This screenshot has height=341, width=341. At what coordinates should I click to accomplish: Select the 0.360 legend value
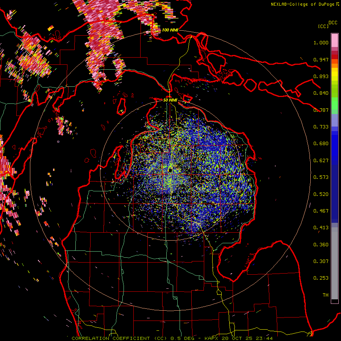321,245
